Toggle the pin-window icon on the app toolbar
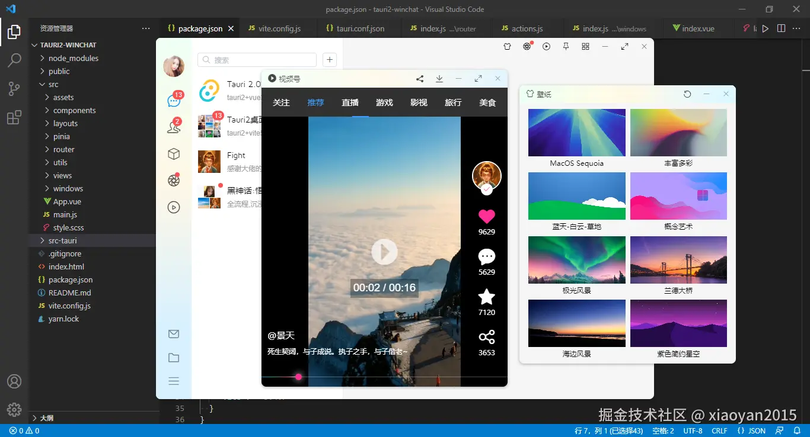The height and width of the screenshot is (437, 810). pos(566,46)
